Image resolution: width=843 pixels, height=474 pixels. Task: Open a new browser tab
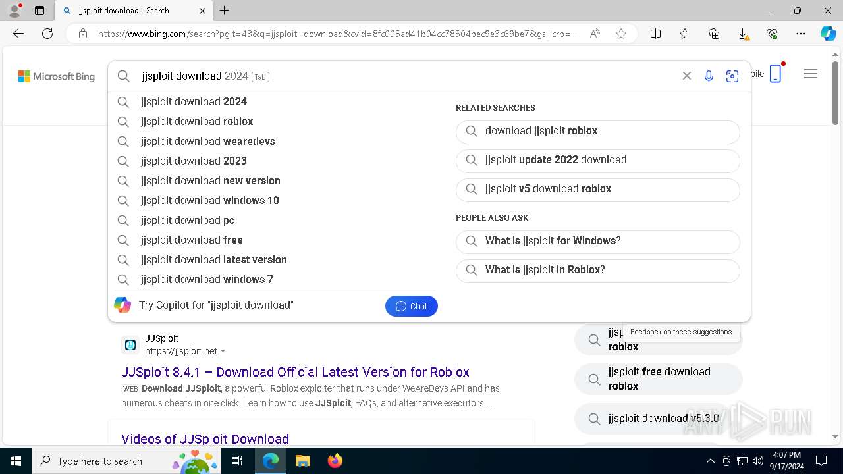pos(224,11)
